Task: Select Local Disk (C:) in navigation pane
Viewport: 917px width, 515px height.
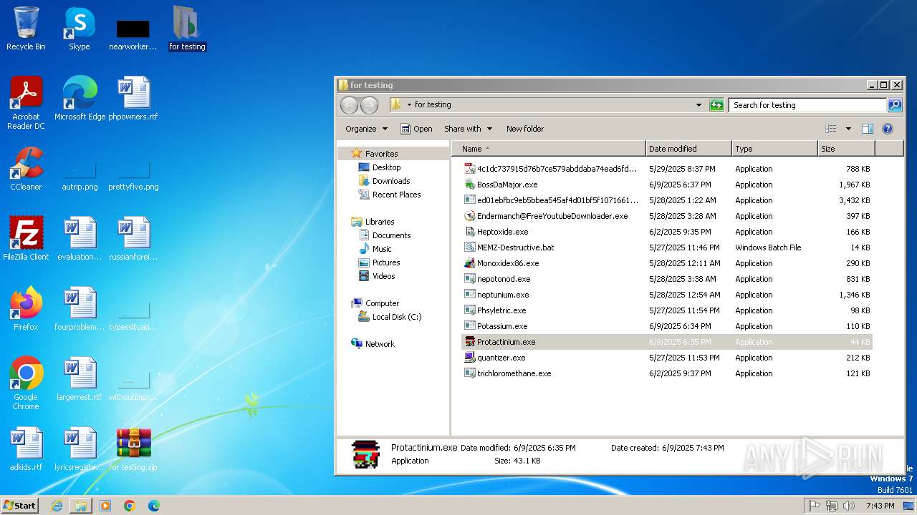Action: point(397,317)
